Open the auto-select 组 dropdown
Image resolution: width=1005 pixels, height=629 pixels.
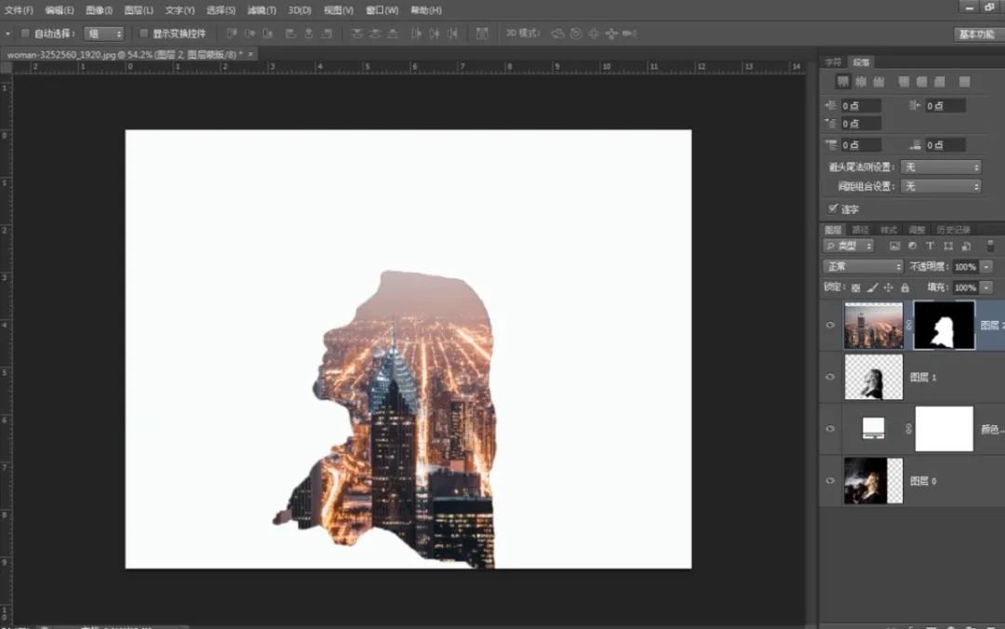point(104,33)
